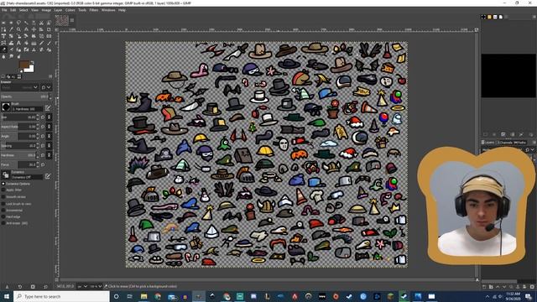Open the Colors menu

70,10
